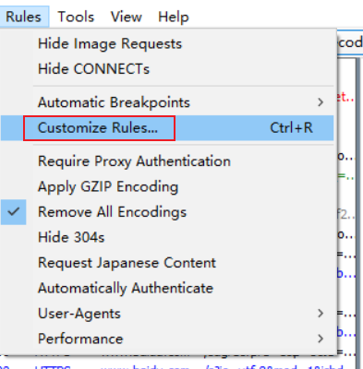Enable Automatically Authenticate
This screenshot has width=363, height=369.
click(167, 288)
